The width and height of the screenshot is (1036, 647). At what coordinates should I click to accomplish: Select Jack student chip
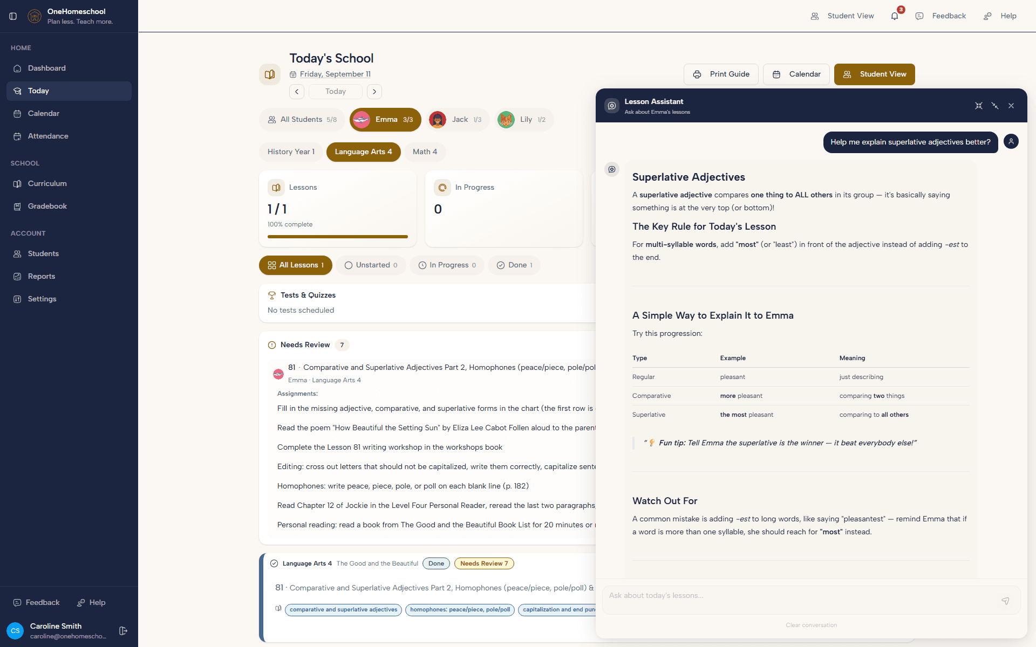[x=459, y=120]
